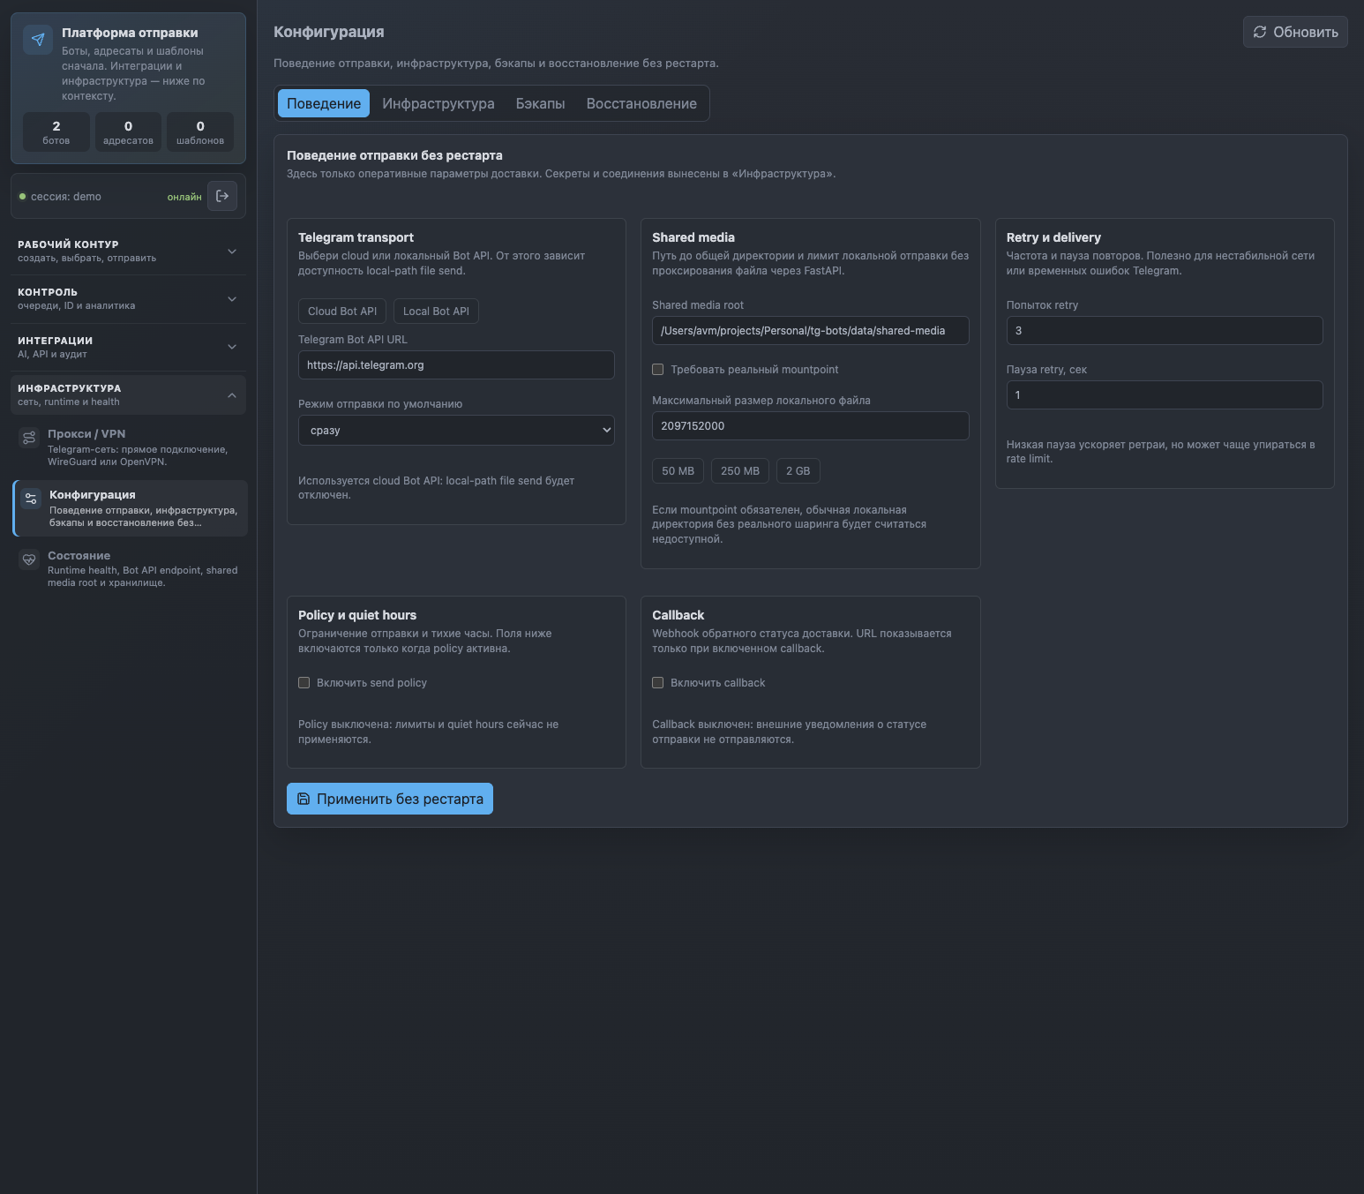Toggle Требовать реальный mountpoint checkbox
Image resolution: width=1364 pixels, height=1194 pixels.
pyautogui.click(x=657, y=369)
